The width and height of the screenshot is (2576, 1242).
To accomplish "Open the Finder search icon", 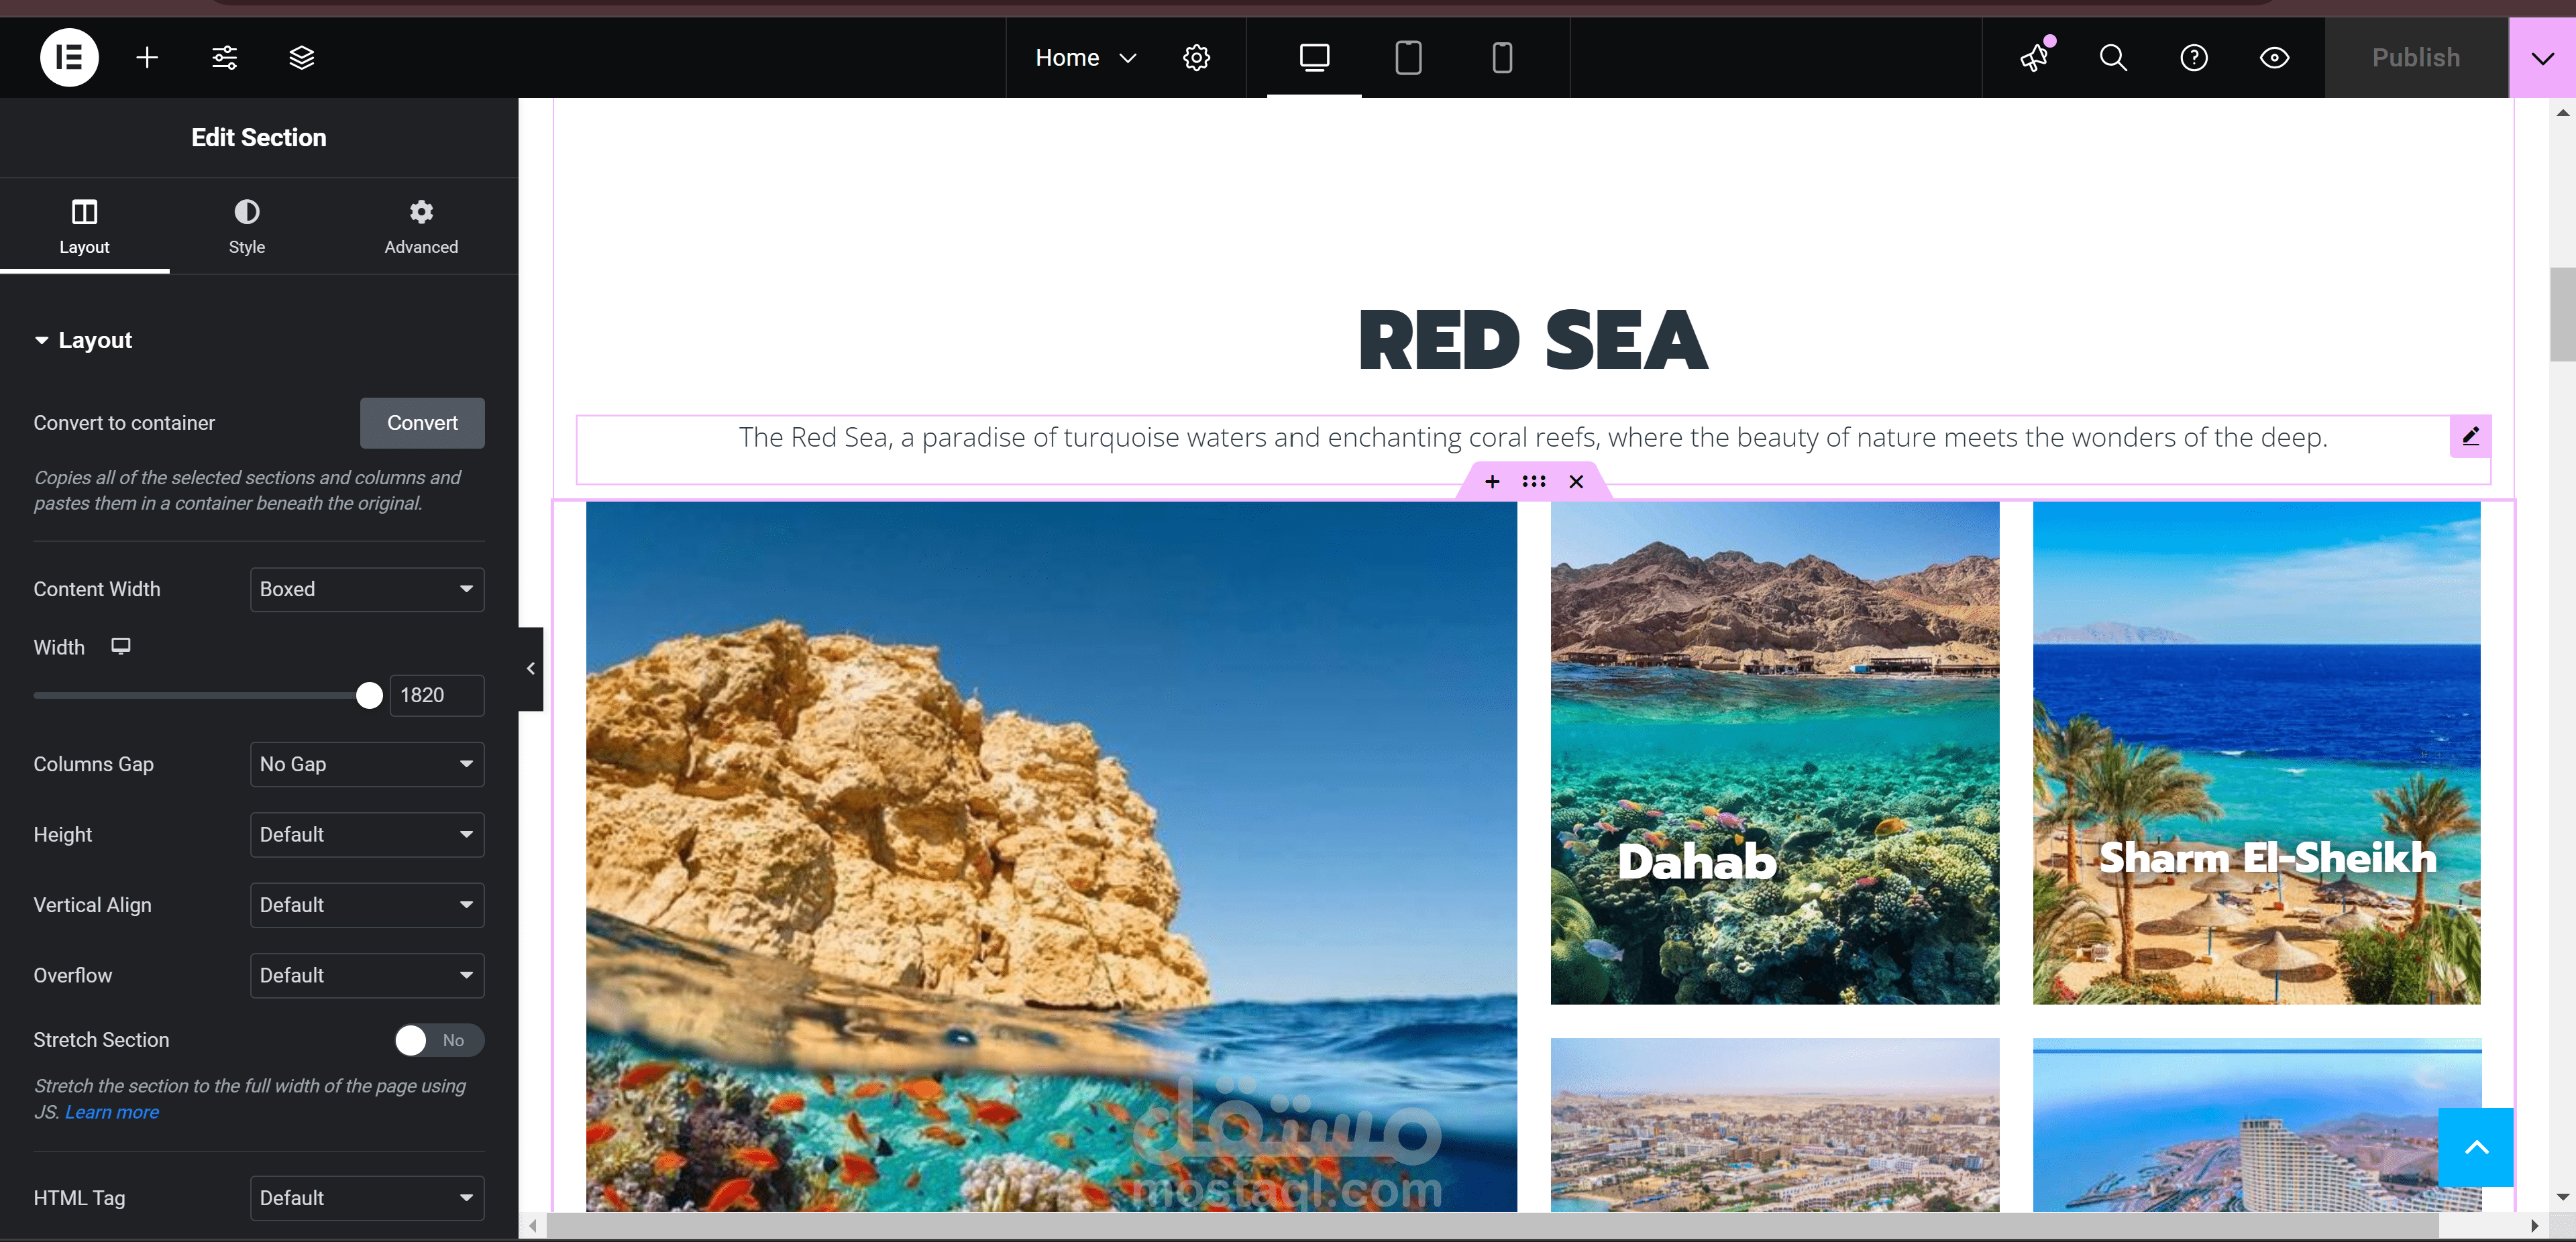I will [2113, 58].
